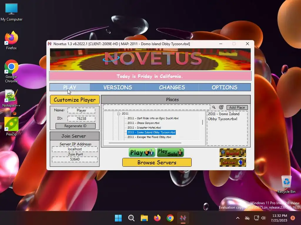Select Cart Ride into an Epic Duck!.rbxl
The image size is (301, 225).
[153, 118]
